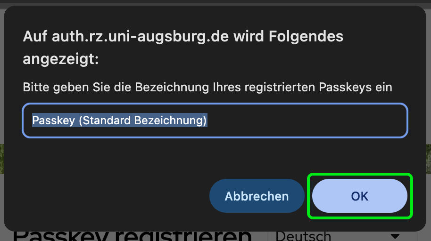
Task: Click the highlighted 'Passkey (Standard Bezeichnung)' text
Action: click(120, 120)
